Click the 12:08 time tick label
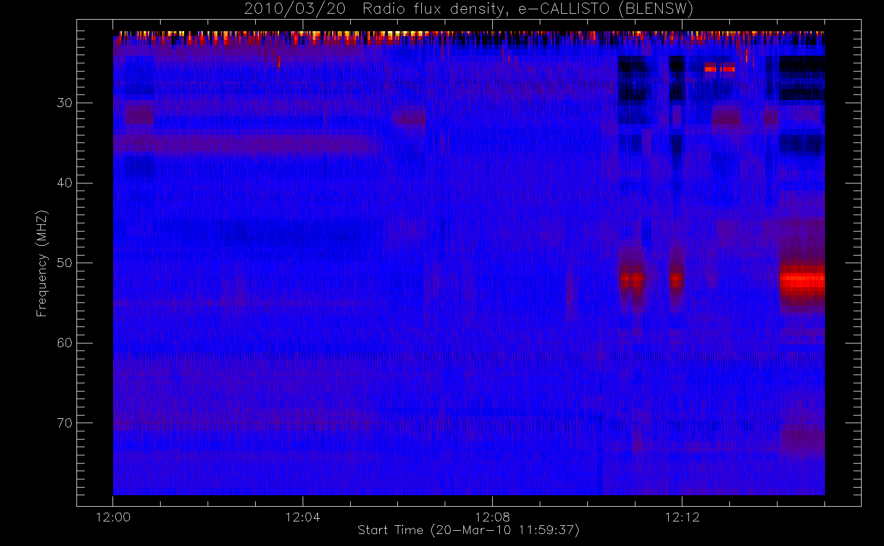 click(x=492, y=517)
